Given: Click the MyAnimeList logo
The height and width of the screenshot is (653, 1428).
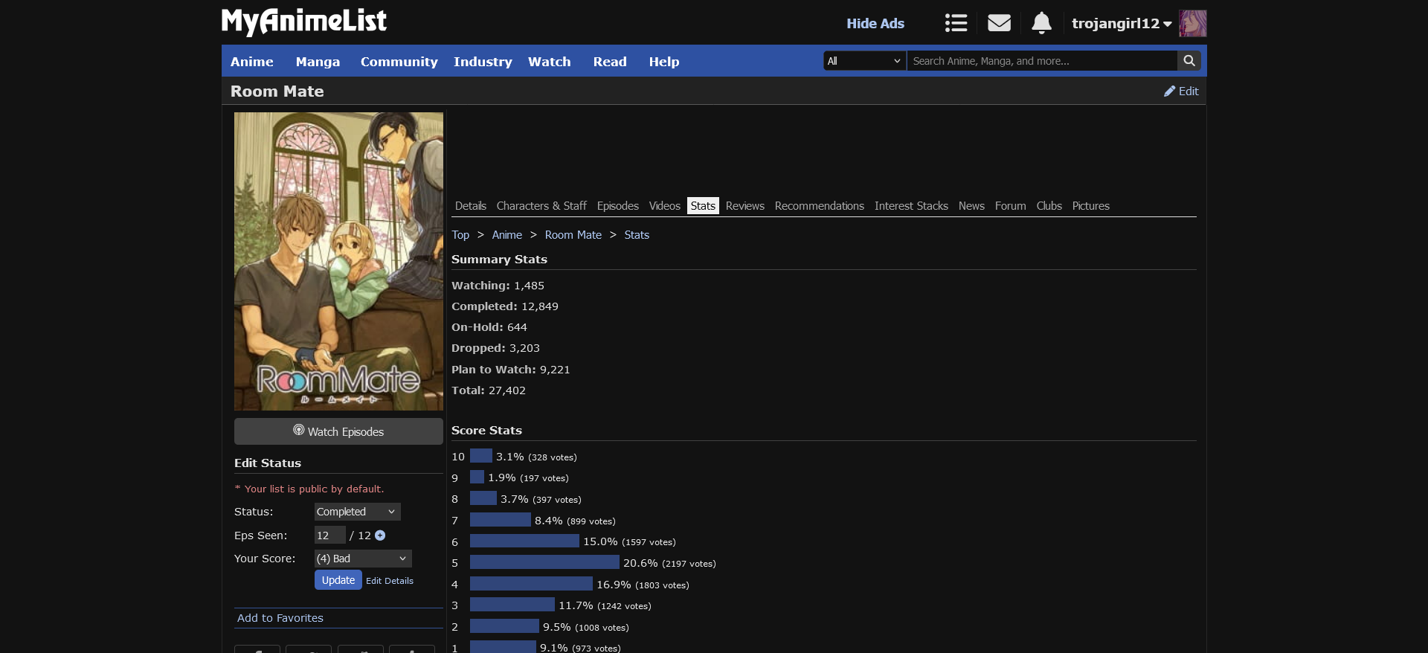Looking at the screenshot, I should (304, 22).
